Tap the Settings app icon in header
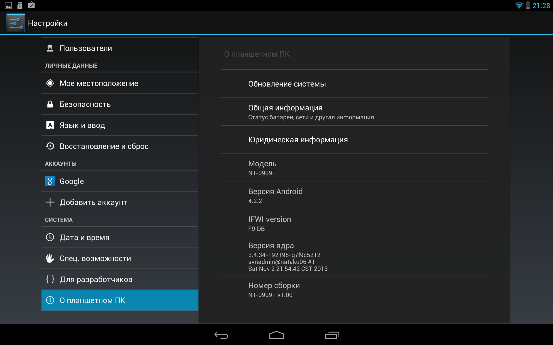553x345 pixels. tap(16, 23)
